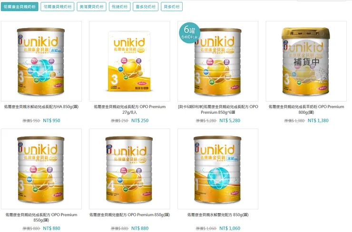Click the 6罐 6期0利率 round badge

click(189, 33)
